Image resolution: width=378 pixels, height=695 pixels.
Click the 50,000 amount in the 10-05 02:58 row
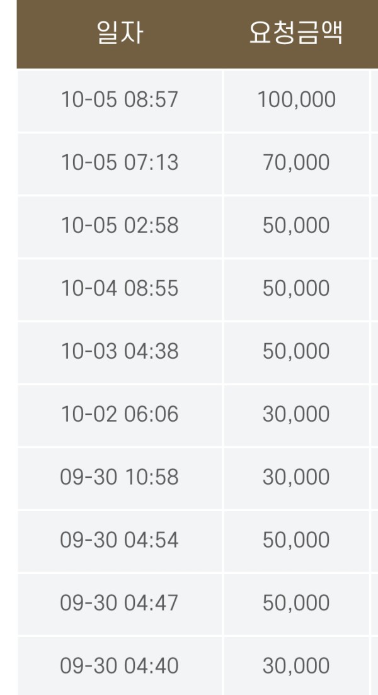pos(296,225)
